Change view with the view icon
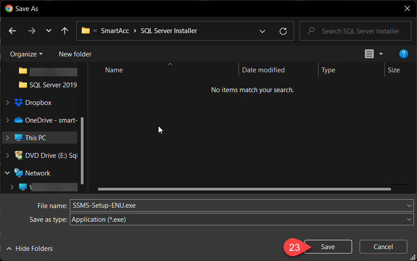The width and height of the screenshot is (417, 261). [x=369, y=54]
